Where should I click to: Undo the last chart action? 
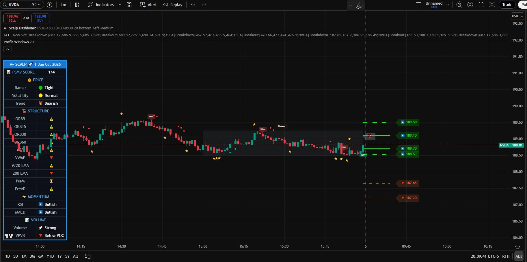pos(193,5)
